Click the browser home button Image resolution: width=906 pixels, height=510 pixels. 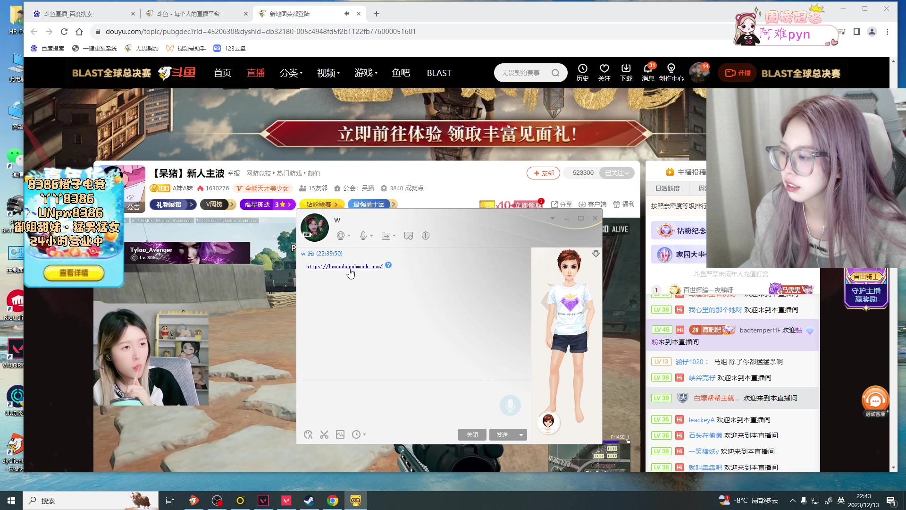coord(79,32)
